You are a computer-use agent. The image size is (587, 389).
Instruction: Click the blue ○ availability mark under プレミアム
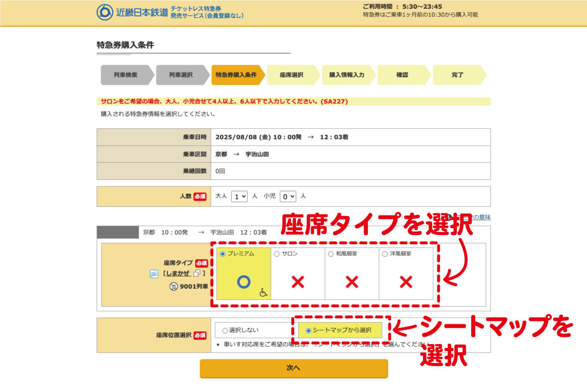244,281
